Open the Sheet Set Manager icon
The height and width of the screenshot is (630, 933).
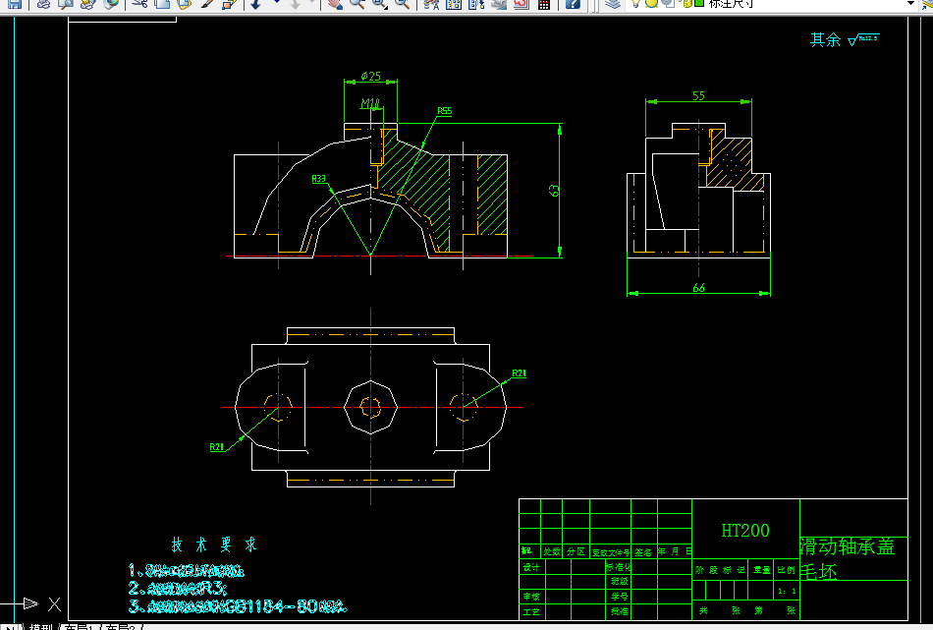pyautogui.click(x=499, y=4)
